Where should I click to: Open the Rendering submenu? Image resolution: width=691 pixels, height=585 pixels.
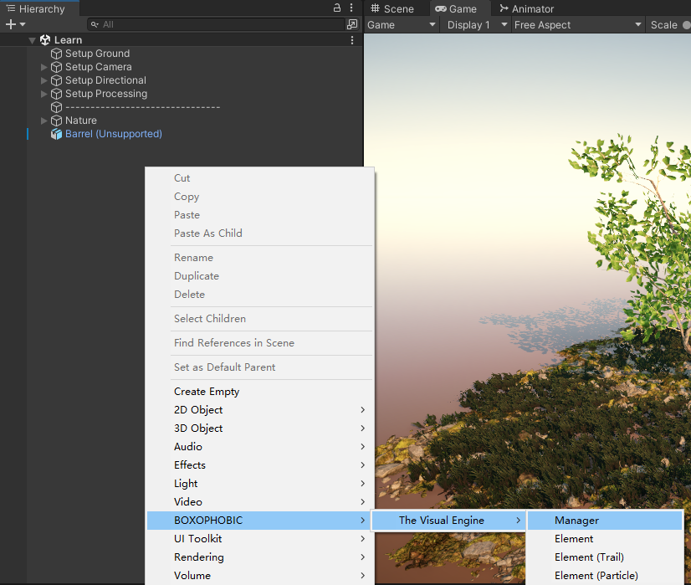[261, 557]
